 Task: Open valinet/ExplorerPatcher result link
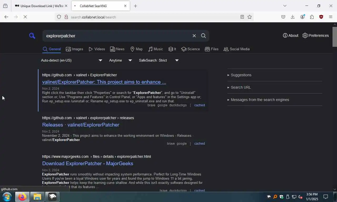click(x=104, y=82)
